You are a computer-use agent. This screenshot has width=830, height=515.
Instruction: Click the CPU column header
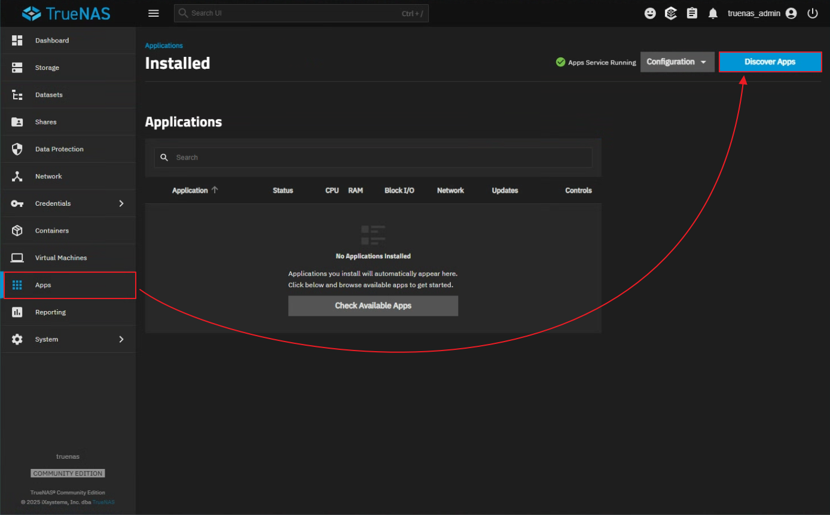coord(332,190)
